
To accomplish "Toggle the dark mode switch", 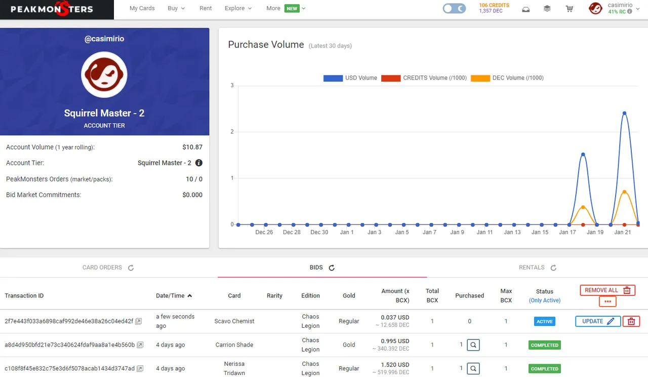I will [x=454, y=9].
